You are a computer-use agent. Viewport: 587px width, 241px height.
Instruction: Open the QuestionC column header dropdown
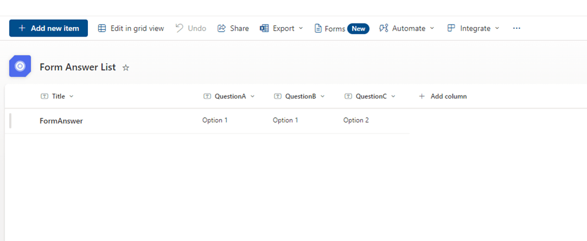pos(370,96)
